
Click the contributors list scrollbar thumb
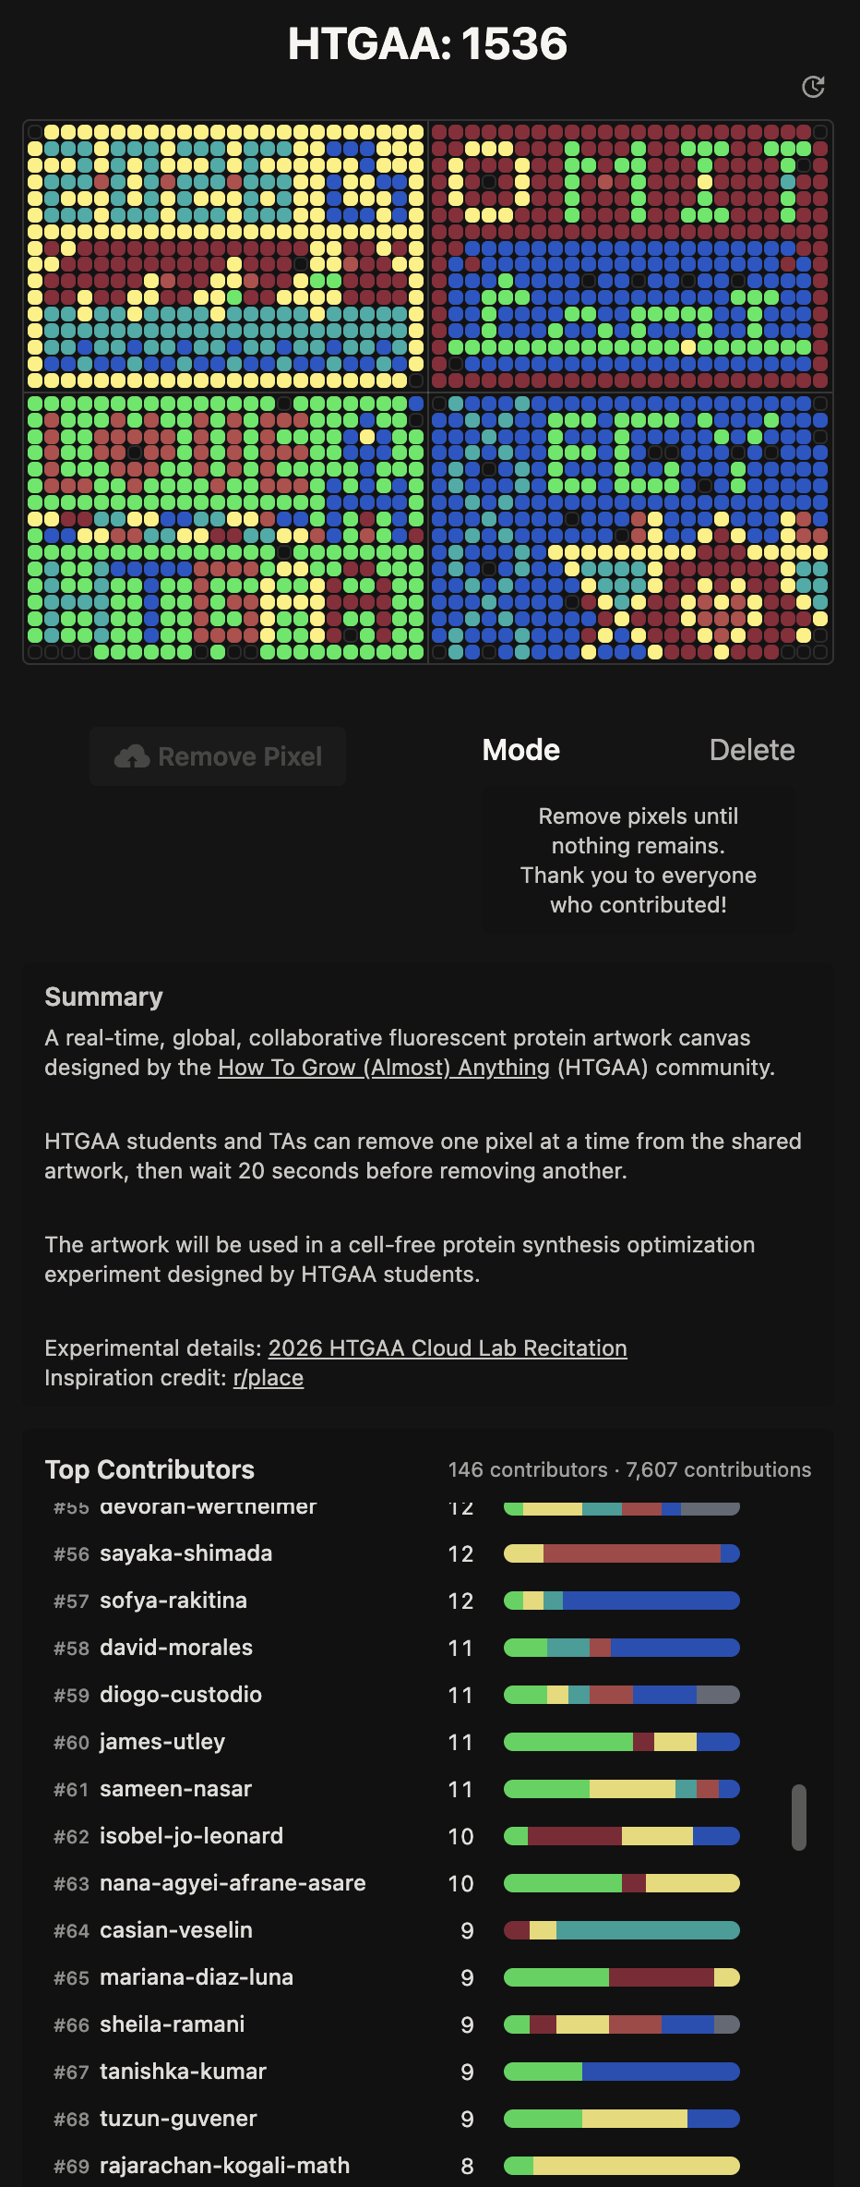[x=799, y=1818]
